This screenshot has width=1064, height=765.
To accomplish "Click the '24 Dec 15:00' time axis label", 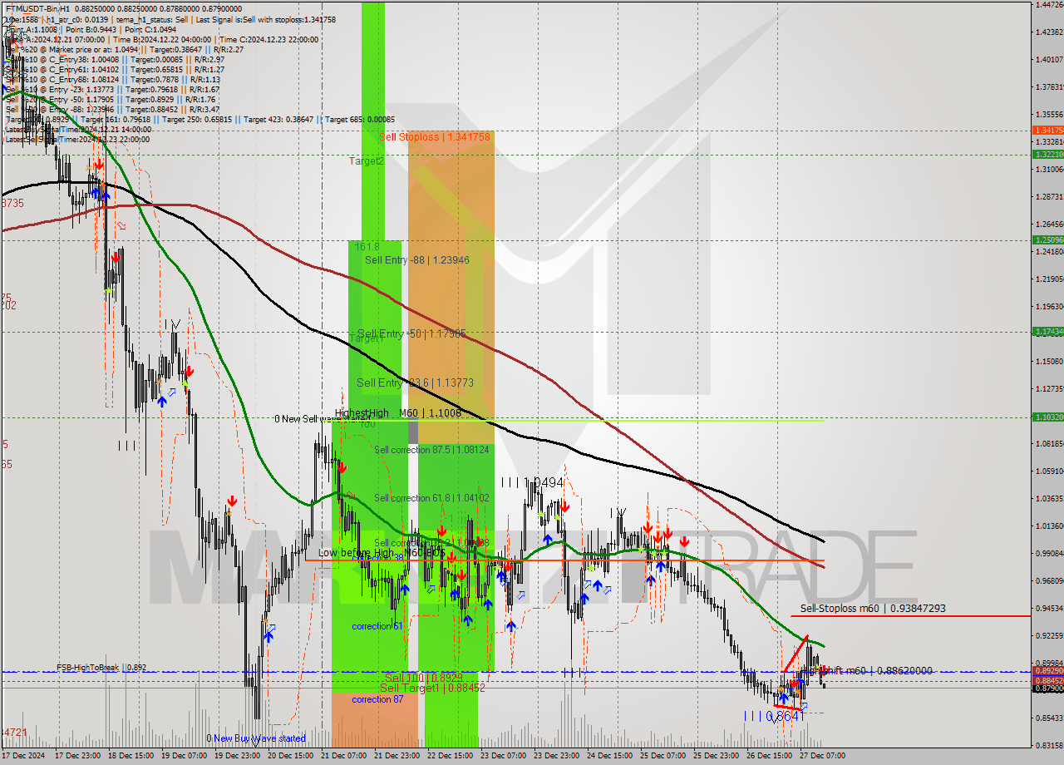I will (x=611, y=756).
